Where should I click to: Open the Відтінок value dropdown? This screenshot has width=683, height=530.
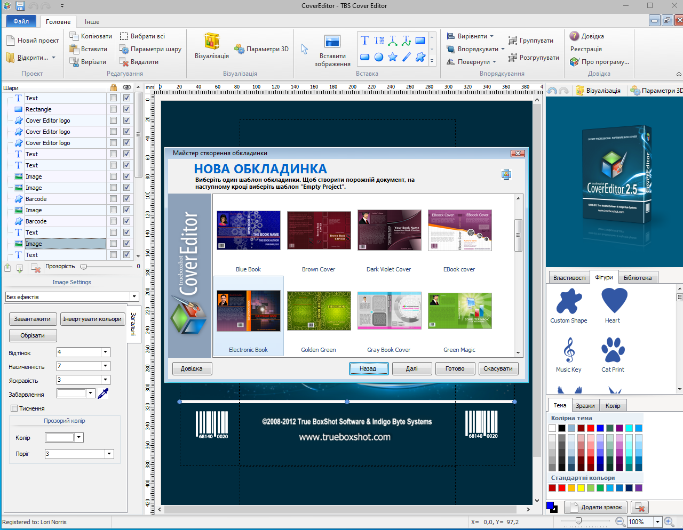[106, 352]
